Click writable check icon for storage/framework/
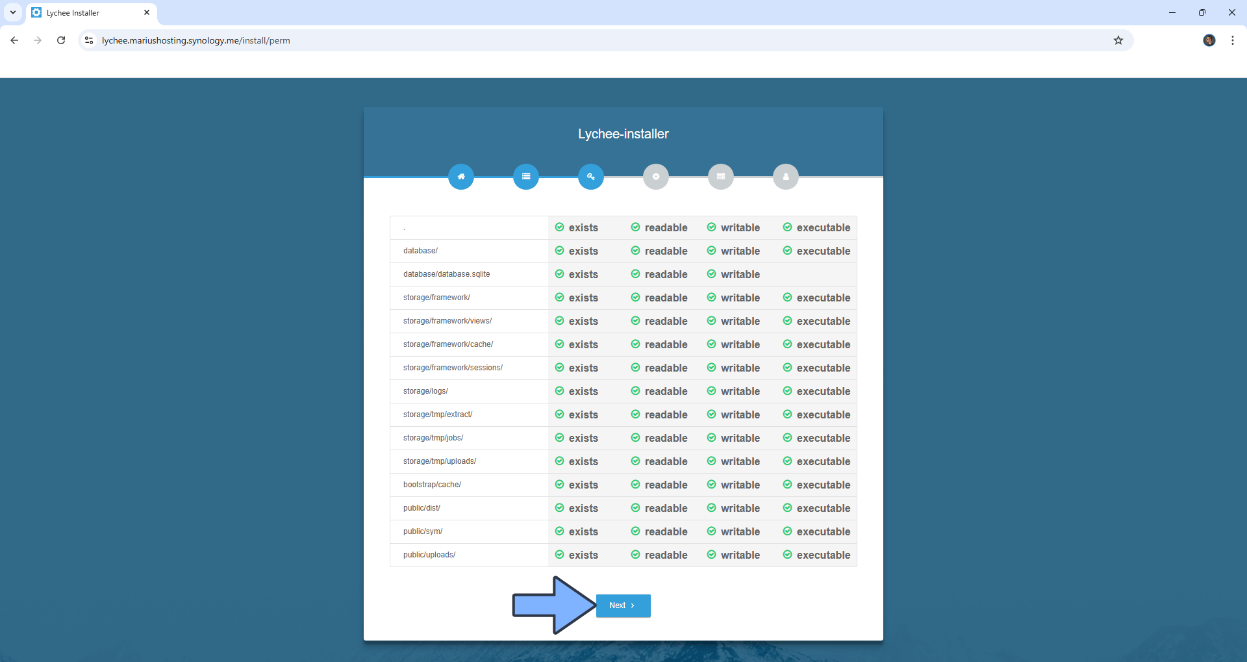Image resolution: width=1247 pixels, height=662 pixels. 711,298
